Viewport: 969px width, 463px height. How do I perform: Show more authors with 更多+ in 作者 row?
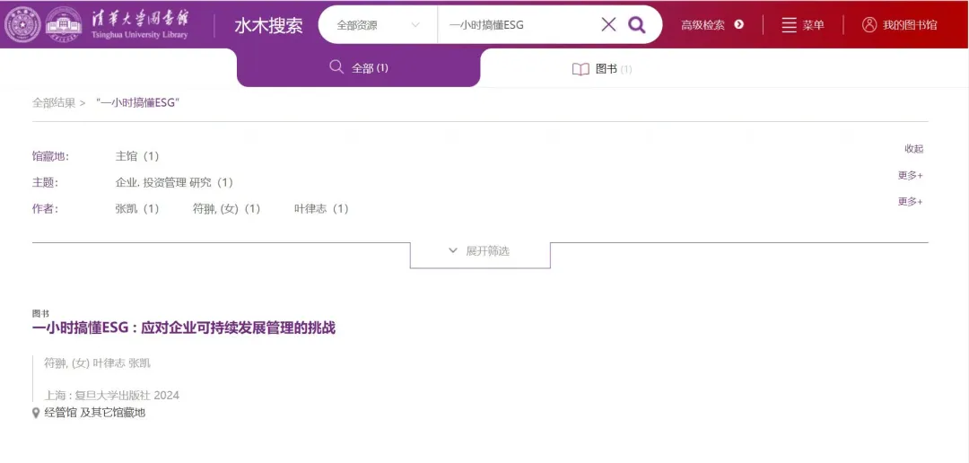click(911, 202)
